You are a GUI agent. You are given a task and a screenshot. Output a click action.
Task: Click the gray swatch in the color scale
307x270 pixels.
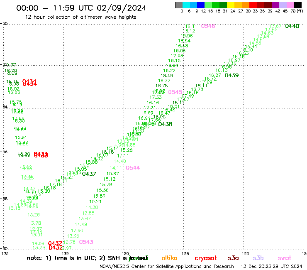point(179,5)
